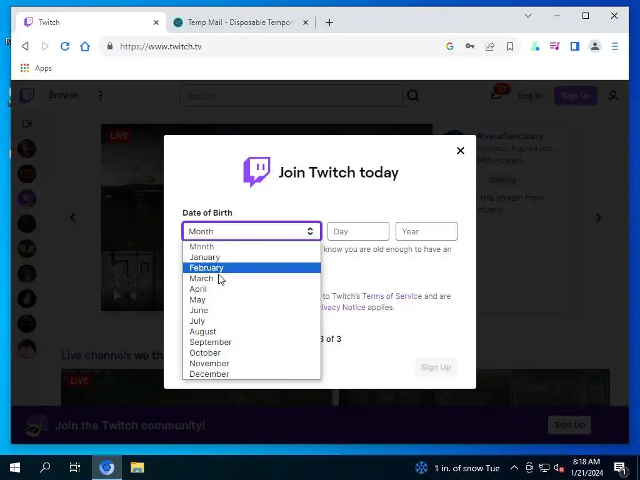Select August in the month list
This screenshot has height=480, width=640.
[251, 331]
